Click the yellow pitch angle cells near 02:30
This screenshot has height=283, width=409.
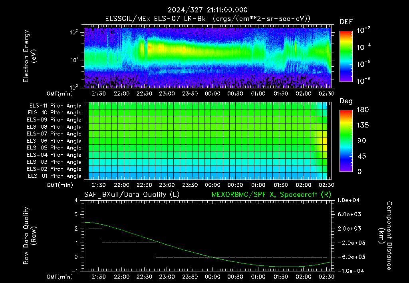tap(322, 140)
